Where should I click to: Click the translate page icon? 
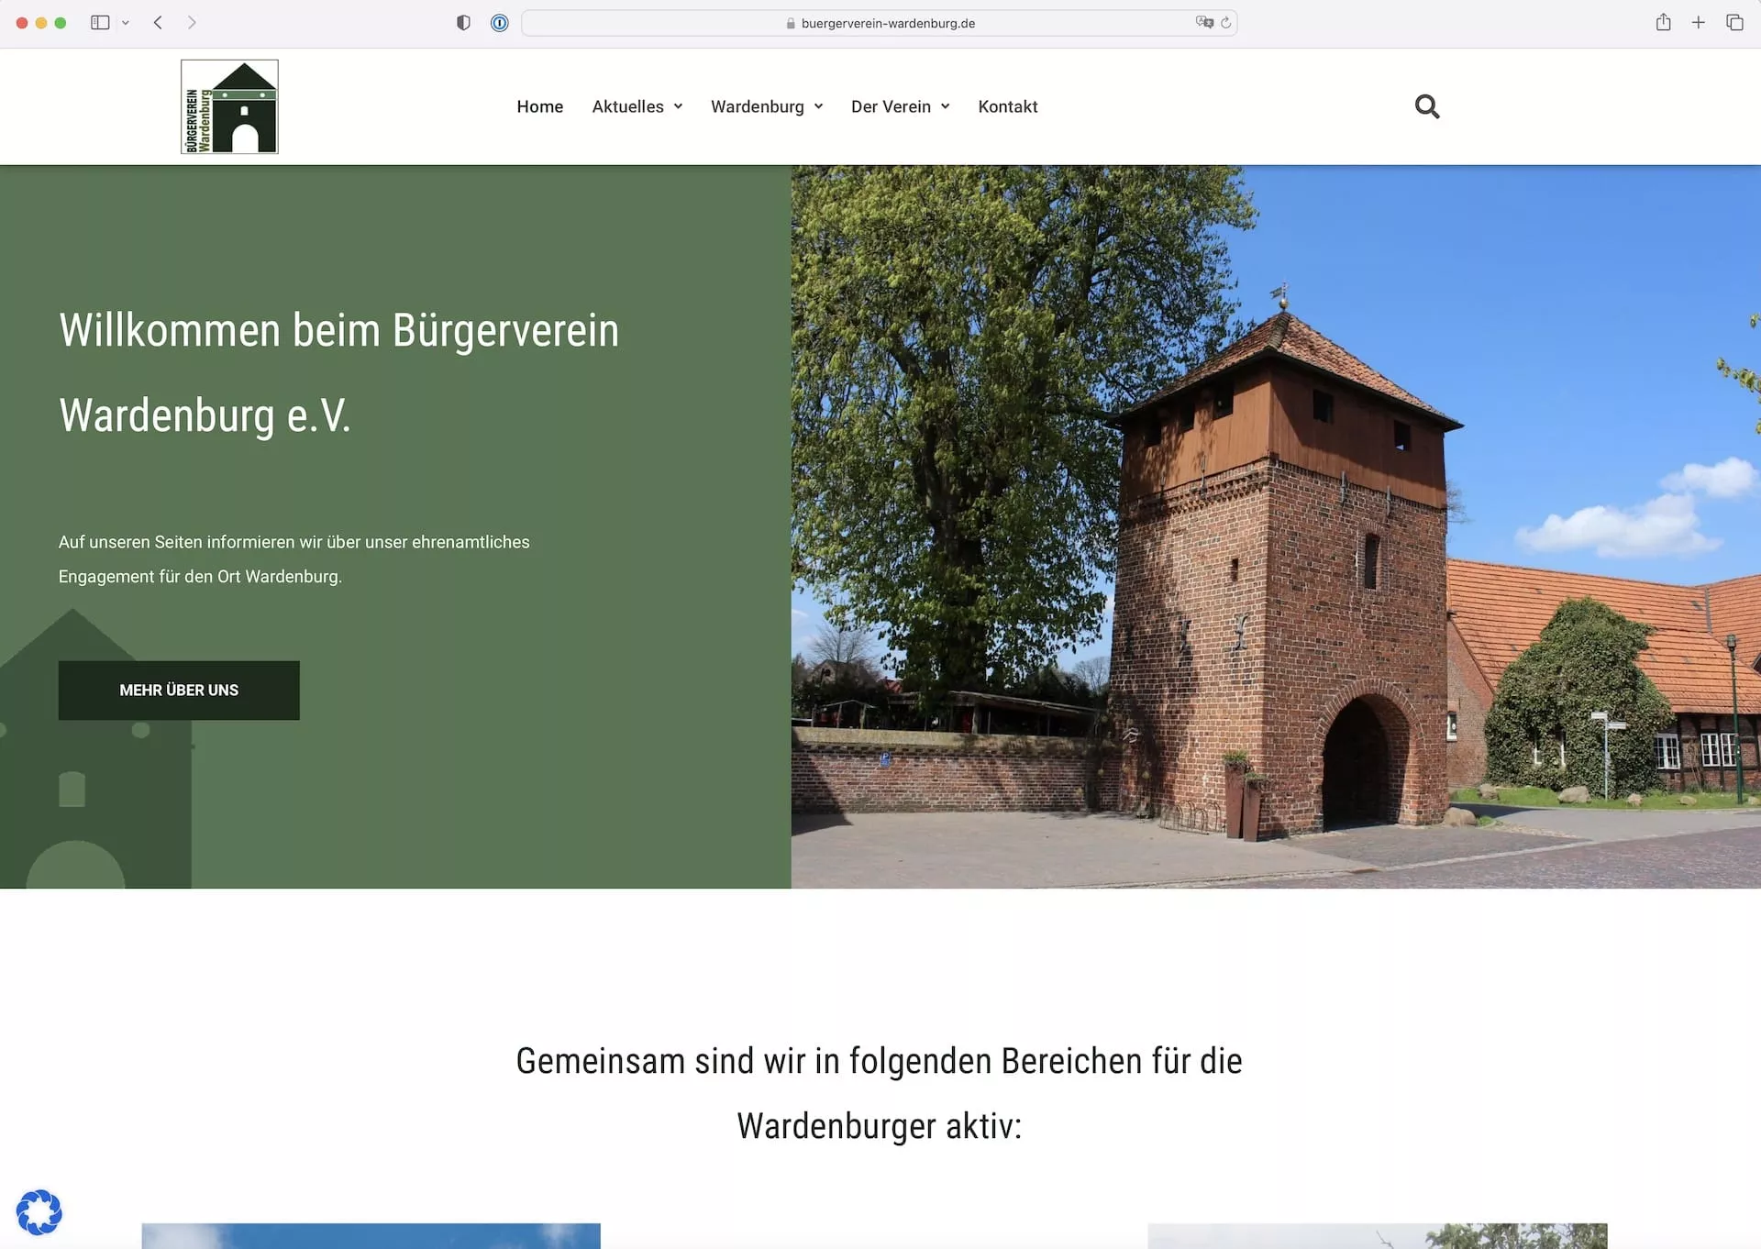(x=1203, y=23)
